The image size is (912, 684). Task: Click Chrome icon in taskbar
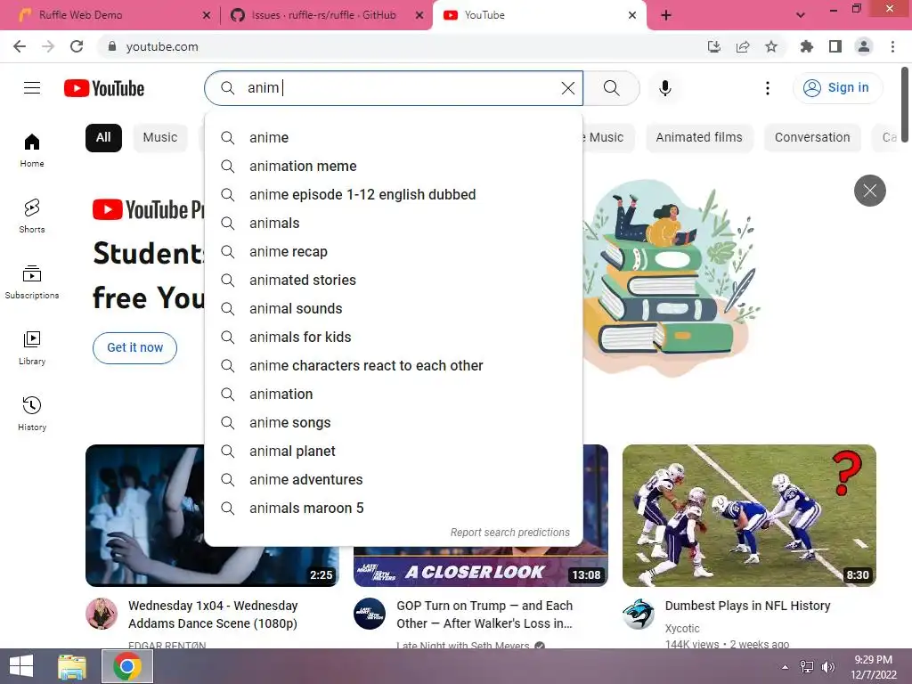coord(127,666)
